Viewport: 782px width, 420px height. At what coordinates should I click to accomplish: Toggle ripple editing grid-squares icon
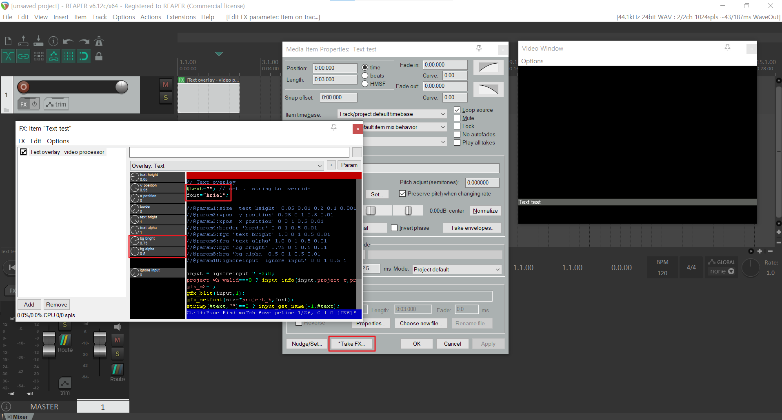(38, 56)
